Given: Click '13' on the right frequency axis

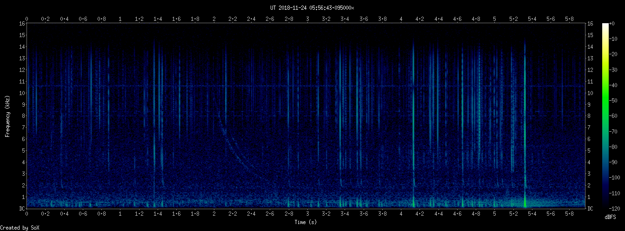Looking at the screenshot, I should [x=591, y=58].
